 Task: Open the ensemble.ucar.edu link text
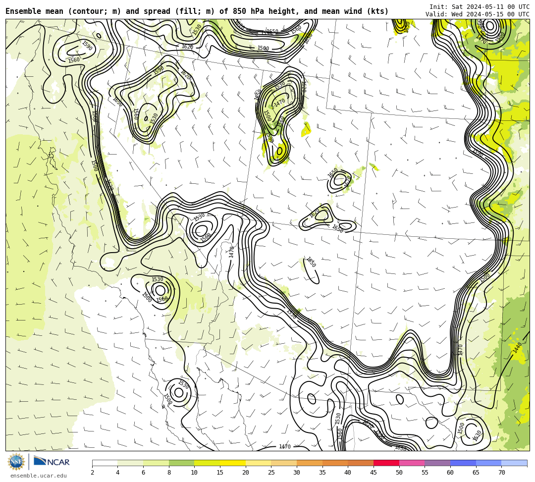click(39, 476)
